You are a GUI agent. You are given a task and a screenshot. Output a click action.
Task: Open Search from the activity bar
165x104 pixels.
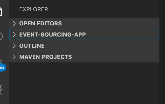coord(1,36)
